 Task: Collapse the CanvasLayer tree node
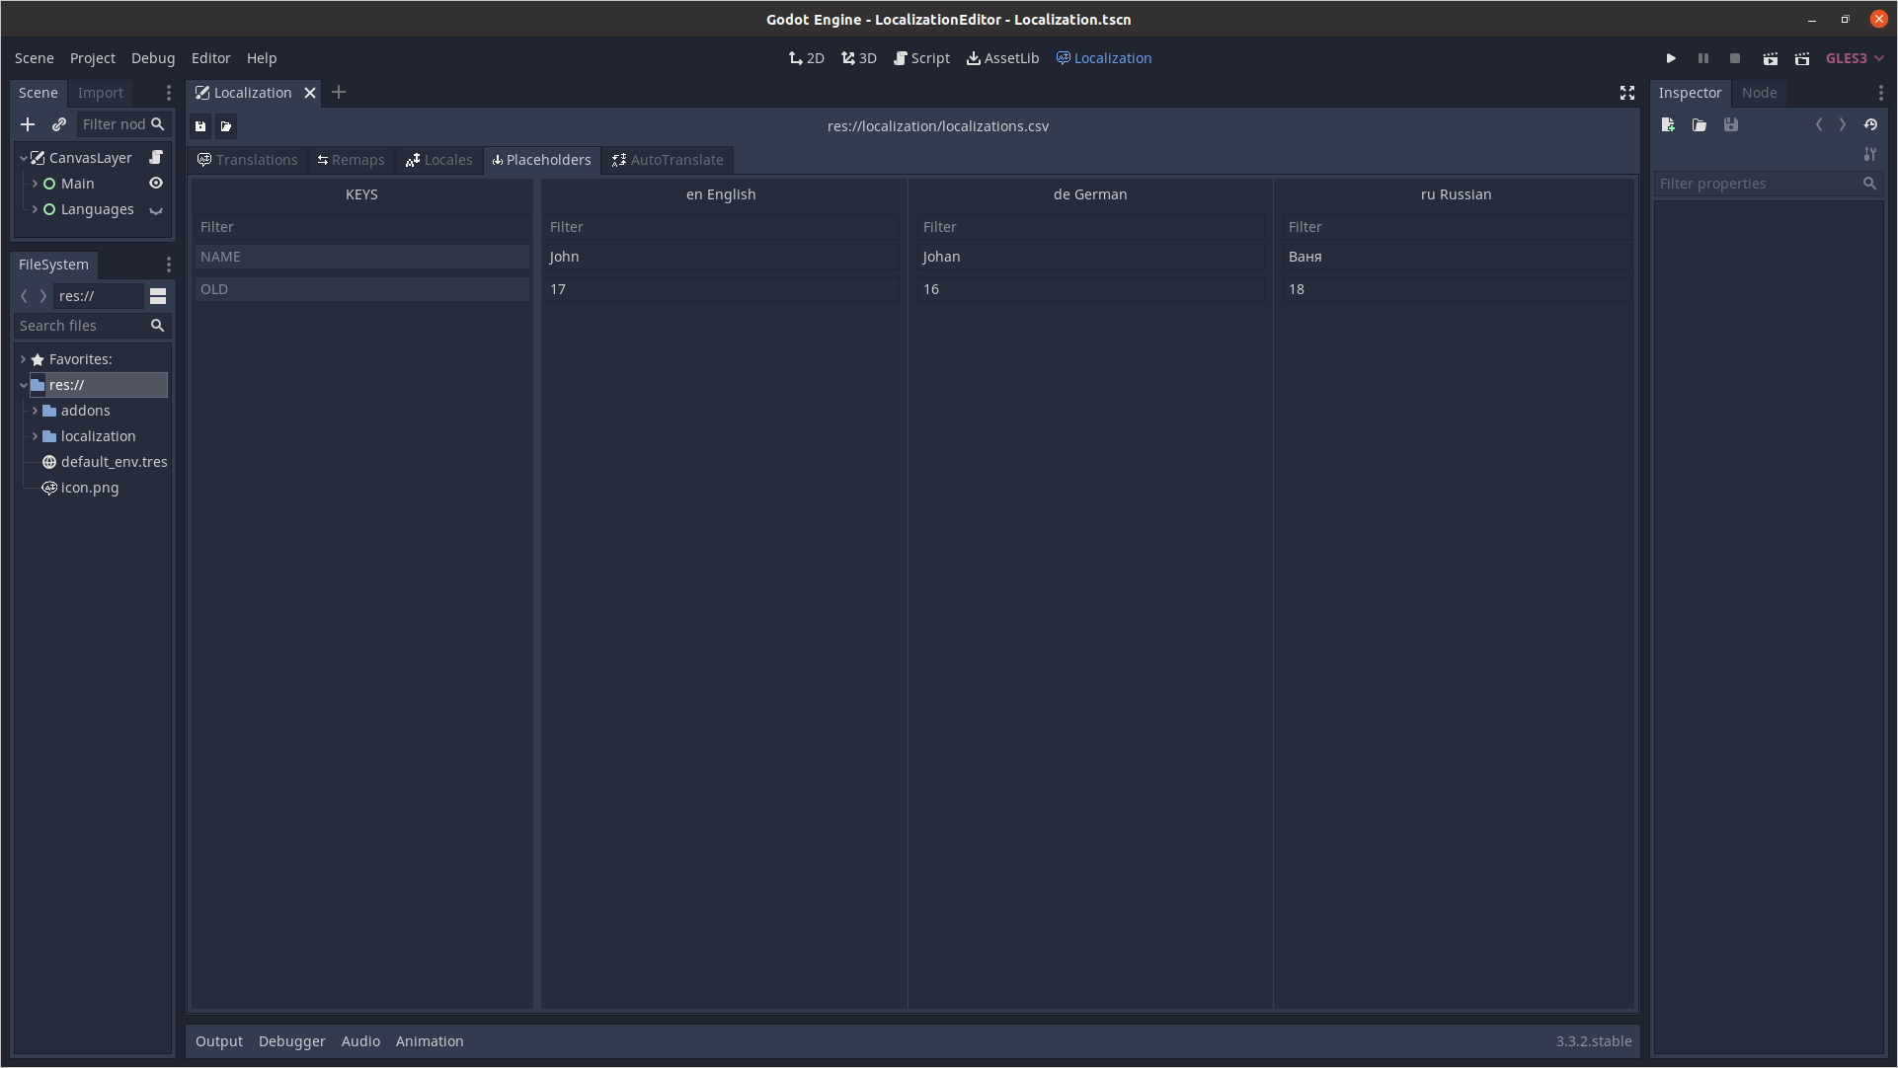pyautogui.click(x=24, y=158)
